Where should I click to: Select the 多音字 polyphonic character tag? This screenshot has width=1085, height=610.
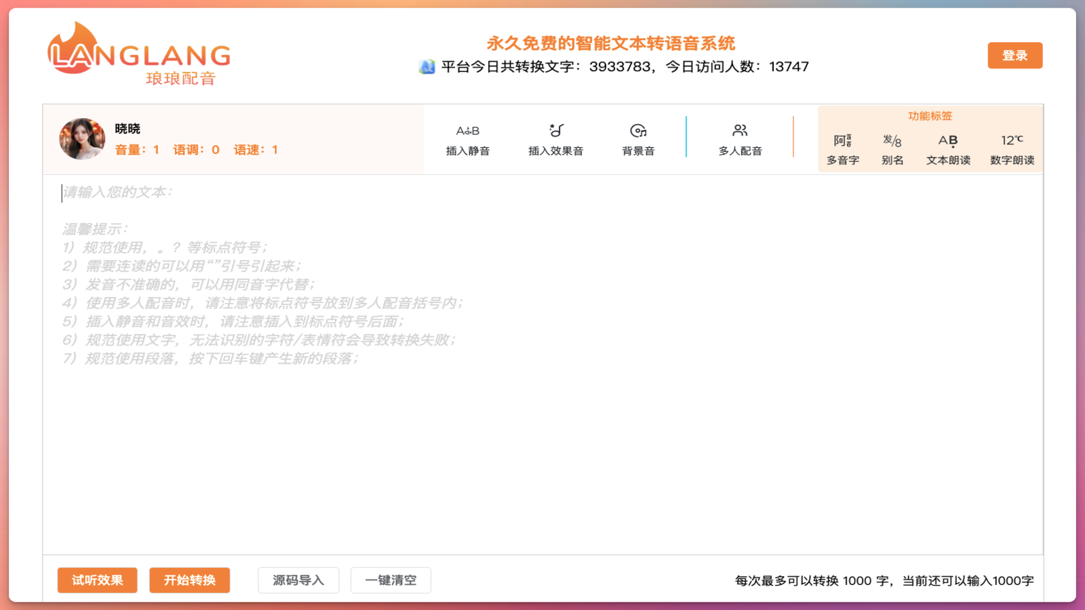pos(842,148)
